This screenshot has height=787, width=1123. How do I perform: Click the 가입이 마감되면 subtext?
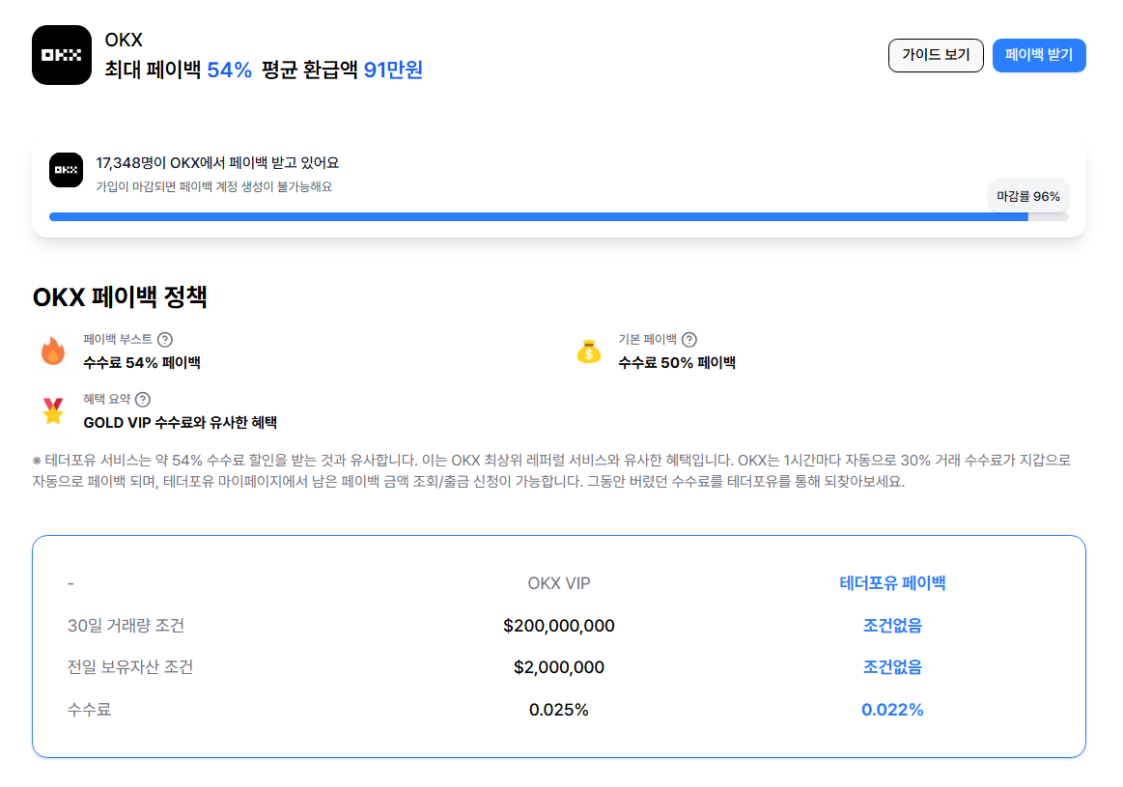pos(214,186)
